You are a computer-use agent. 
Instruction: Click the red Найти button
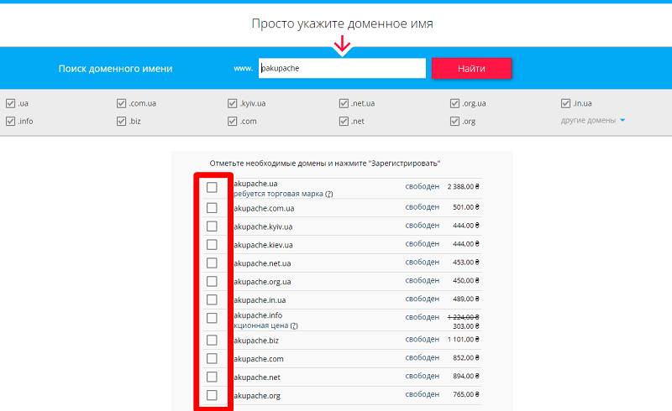471,69
